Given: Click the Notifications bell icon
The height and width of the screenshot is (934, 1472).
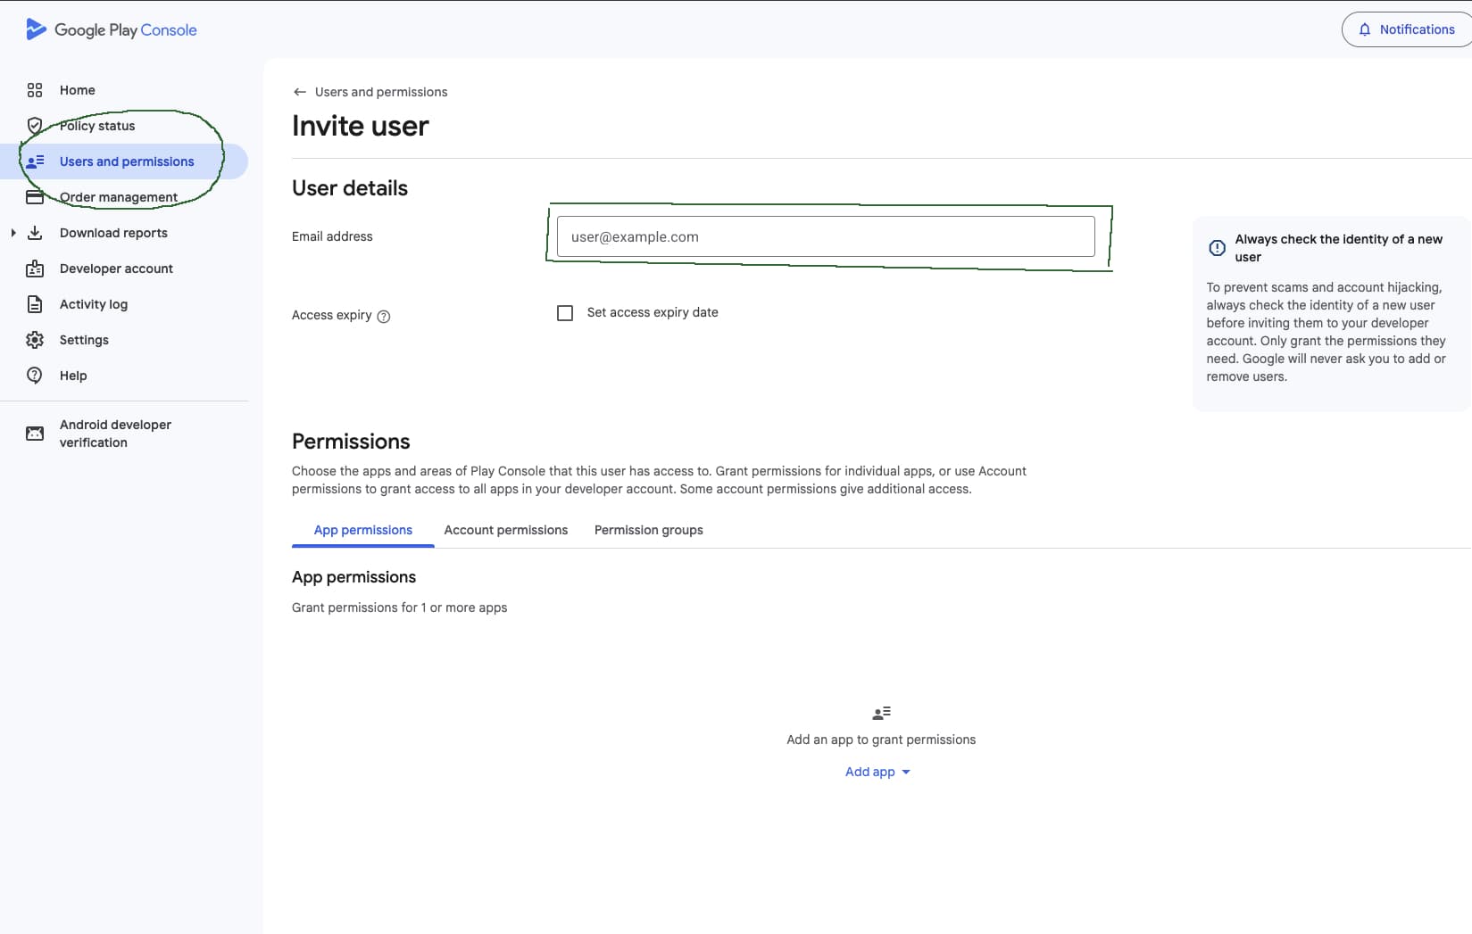Looking at the screenshot, I should 1365,29.
